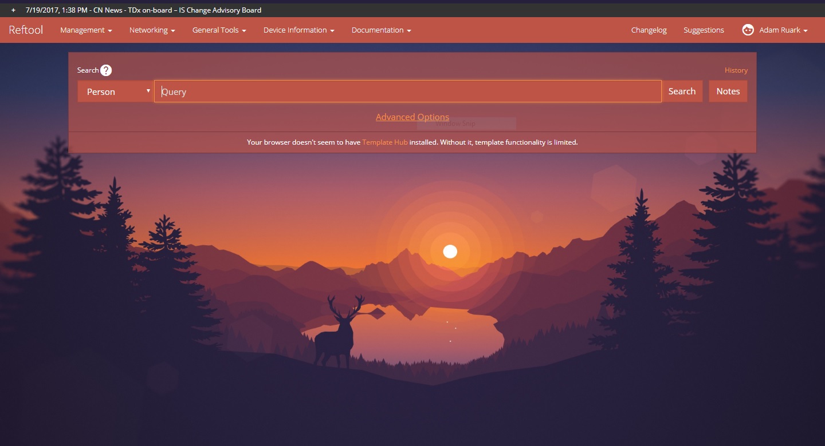This screenshot has height=446, width=825.
Task: Expand Advanced Options link
Action: coord(412,117)
